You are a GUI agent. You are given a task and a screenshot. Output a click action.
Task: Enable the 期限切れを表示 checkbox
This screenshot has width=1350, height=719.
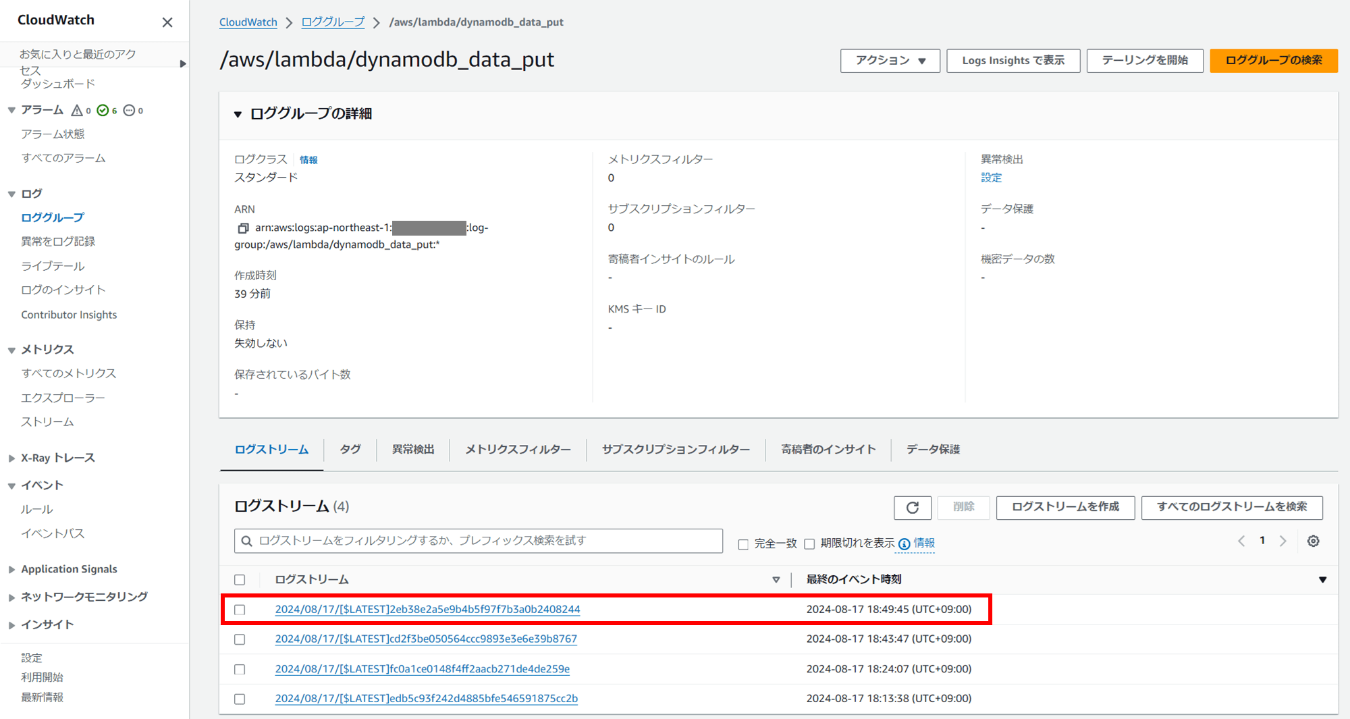click(809, 544)
